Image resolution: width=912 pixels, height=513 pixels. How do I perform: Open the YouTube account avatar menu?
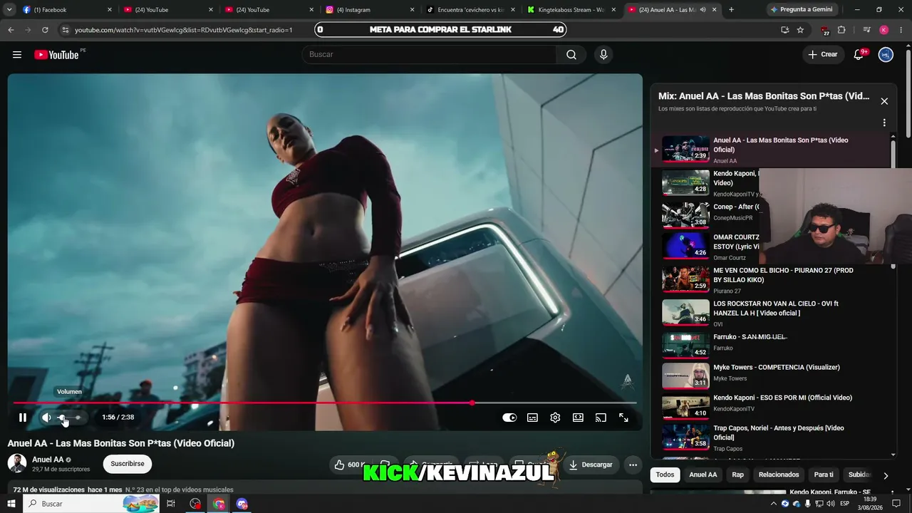click(x=886, y=55)
